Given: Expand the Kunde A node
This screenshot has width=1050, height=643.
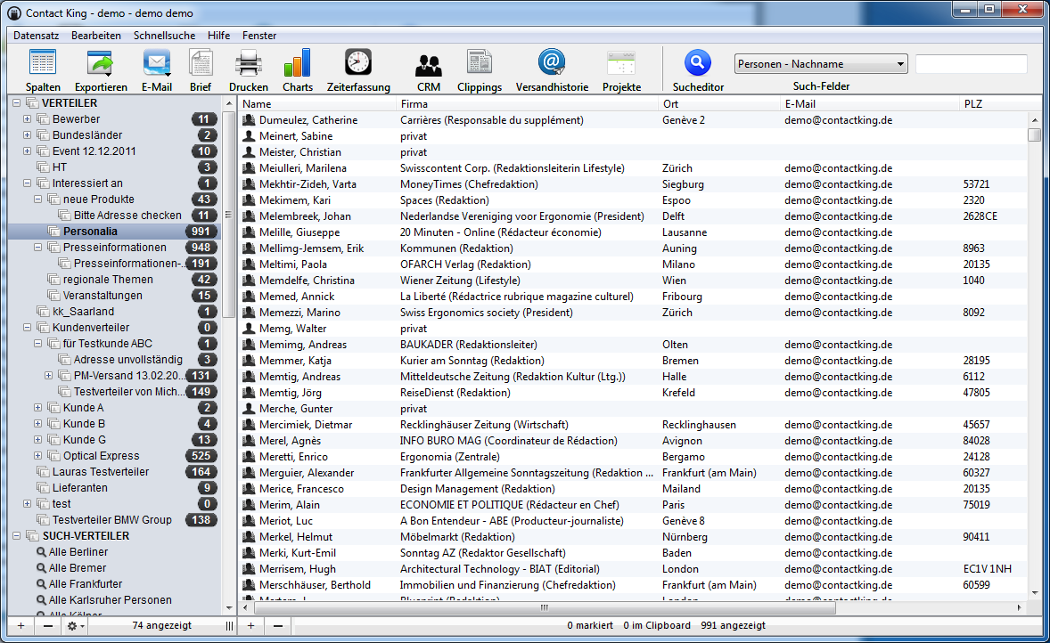Looking at the screenshot, I should [x=37, y=408].
